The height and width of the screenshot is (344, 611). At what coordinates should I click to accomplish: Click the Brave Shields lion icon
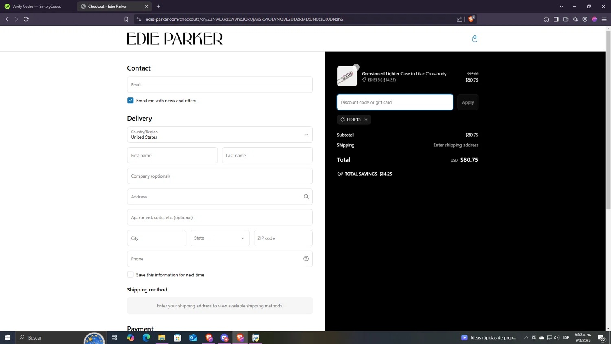pyautogui.click(x=471, y=19)
